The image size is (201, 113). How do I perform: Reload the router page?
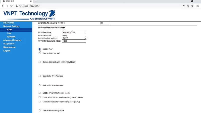tap(11, 6)
